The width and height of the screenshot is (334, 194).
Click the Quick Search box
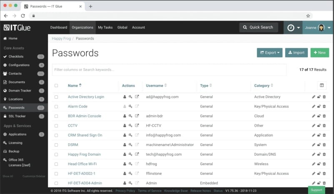point(259,27)
